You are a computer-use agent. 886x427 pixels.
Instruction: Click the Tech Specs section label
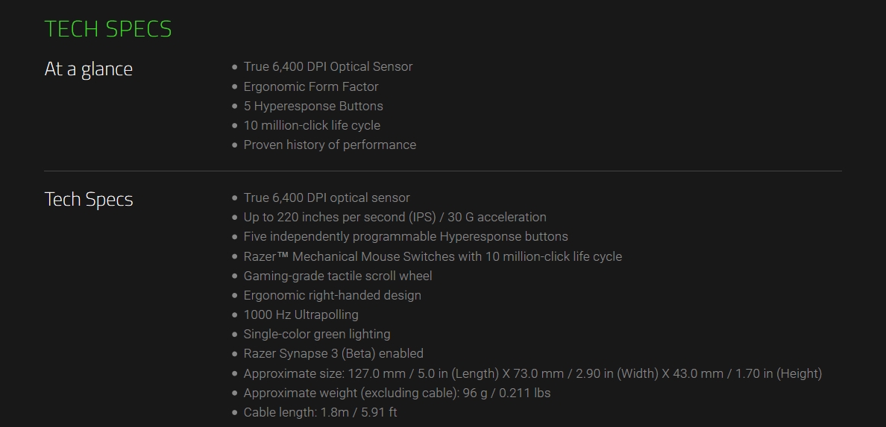[x=89, y=200]
